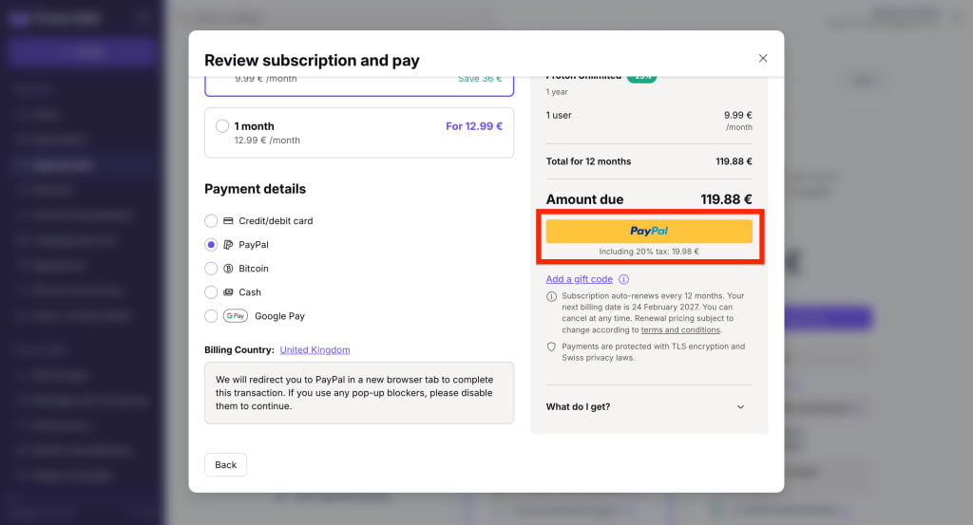Click the Total for 12 months label
The height and width of the screenshot is (525, 973).
pos(588,161)
